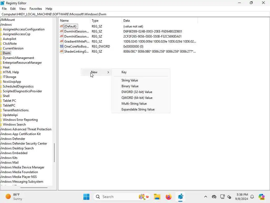Open the File menu
270x203 pixels.
point(4,9)
